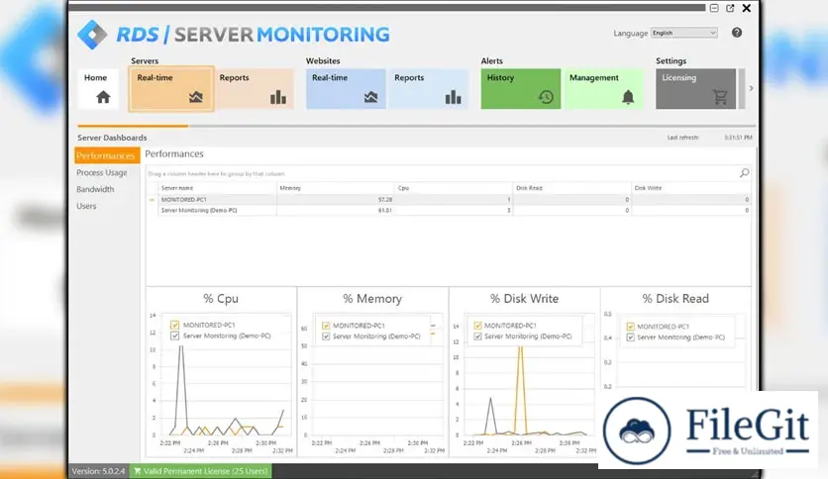828x479 pixels.
Task: Open Alerts Management bell tile
Action: coord(603,89)
